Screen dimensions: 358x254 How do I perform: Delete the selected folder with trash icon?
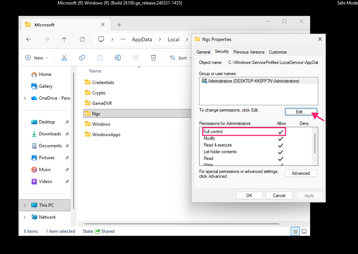(154, 58)
